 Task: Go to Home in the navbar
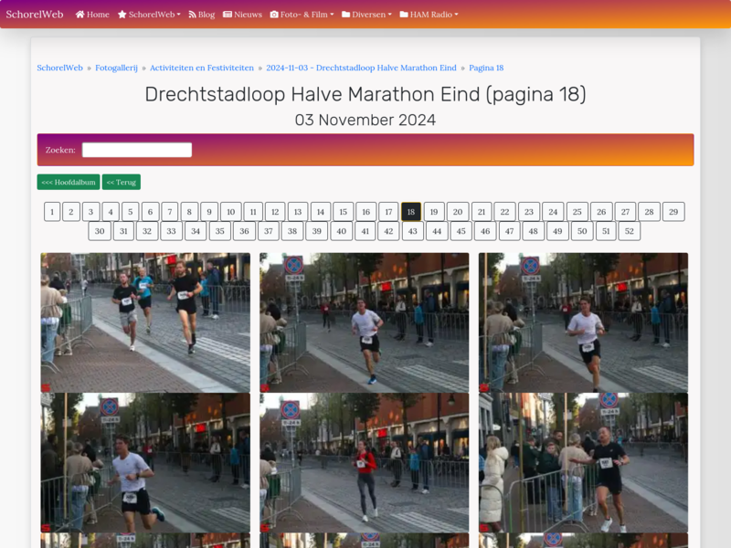pyautogui.click(x=92, y=15)
